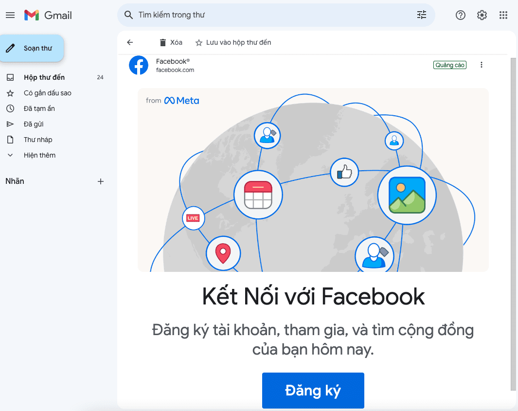Click the Starred star icon in sidebar

(x=10, y=93)
